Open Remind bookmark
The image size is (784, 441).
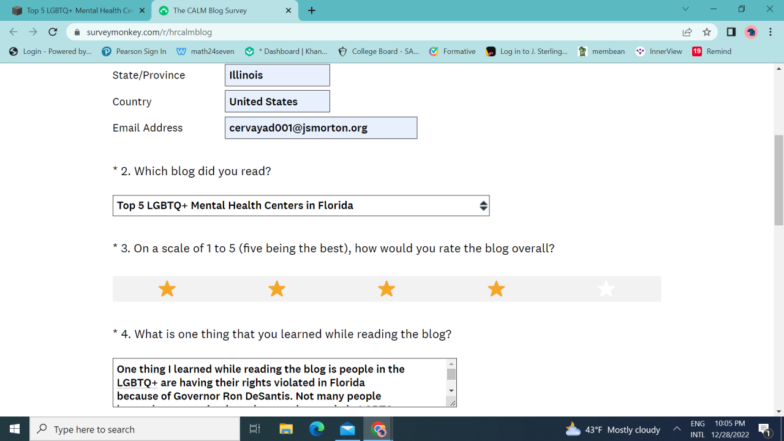tap(712, 51)
